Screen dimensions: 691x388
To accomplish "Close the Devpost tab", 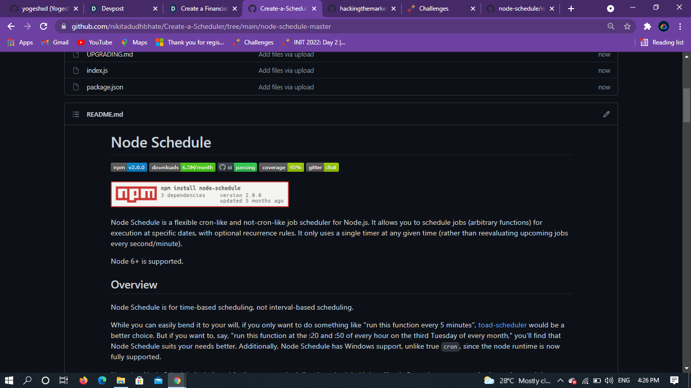I will click(x=155, y=9).
